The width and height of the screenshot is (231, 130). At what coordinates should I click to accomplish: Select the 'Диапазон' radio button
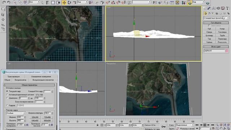7,98
